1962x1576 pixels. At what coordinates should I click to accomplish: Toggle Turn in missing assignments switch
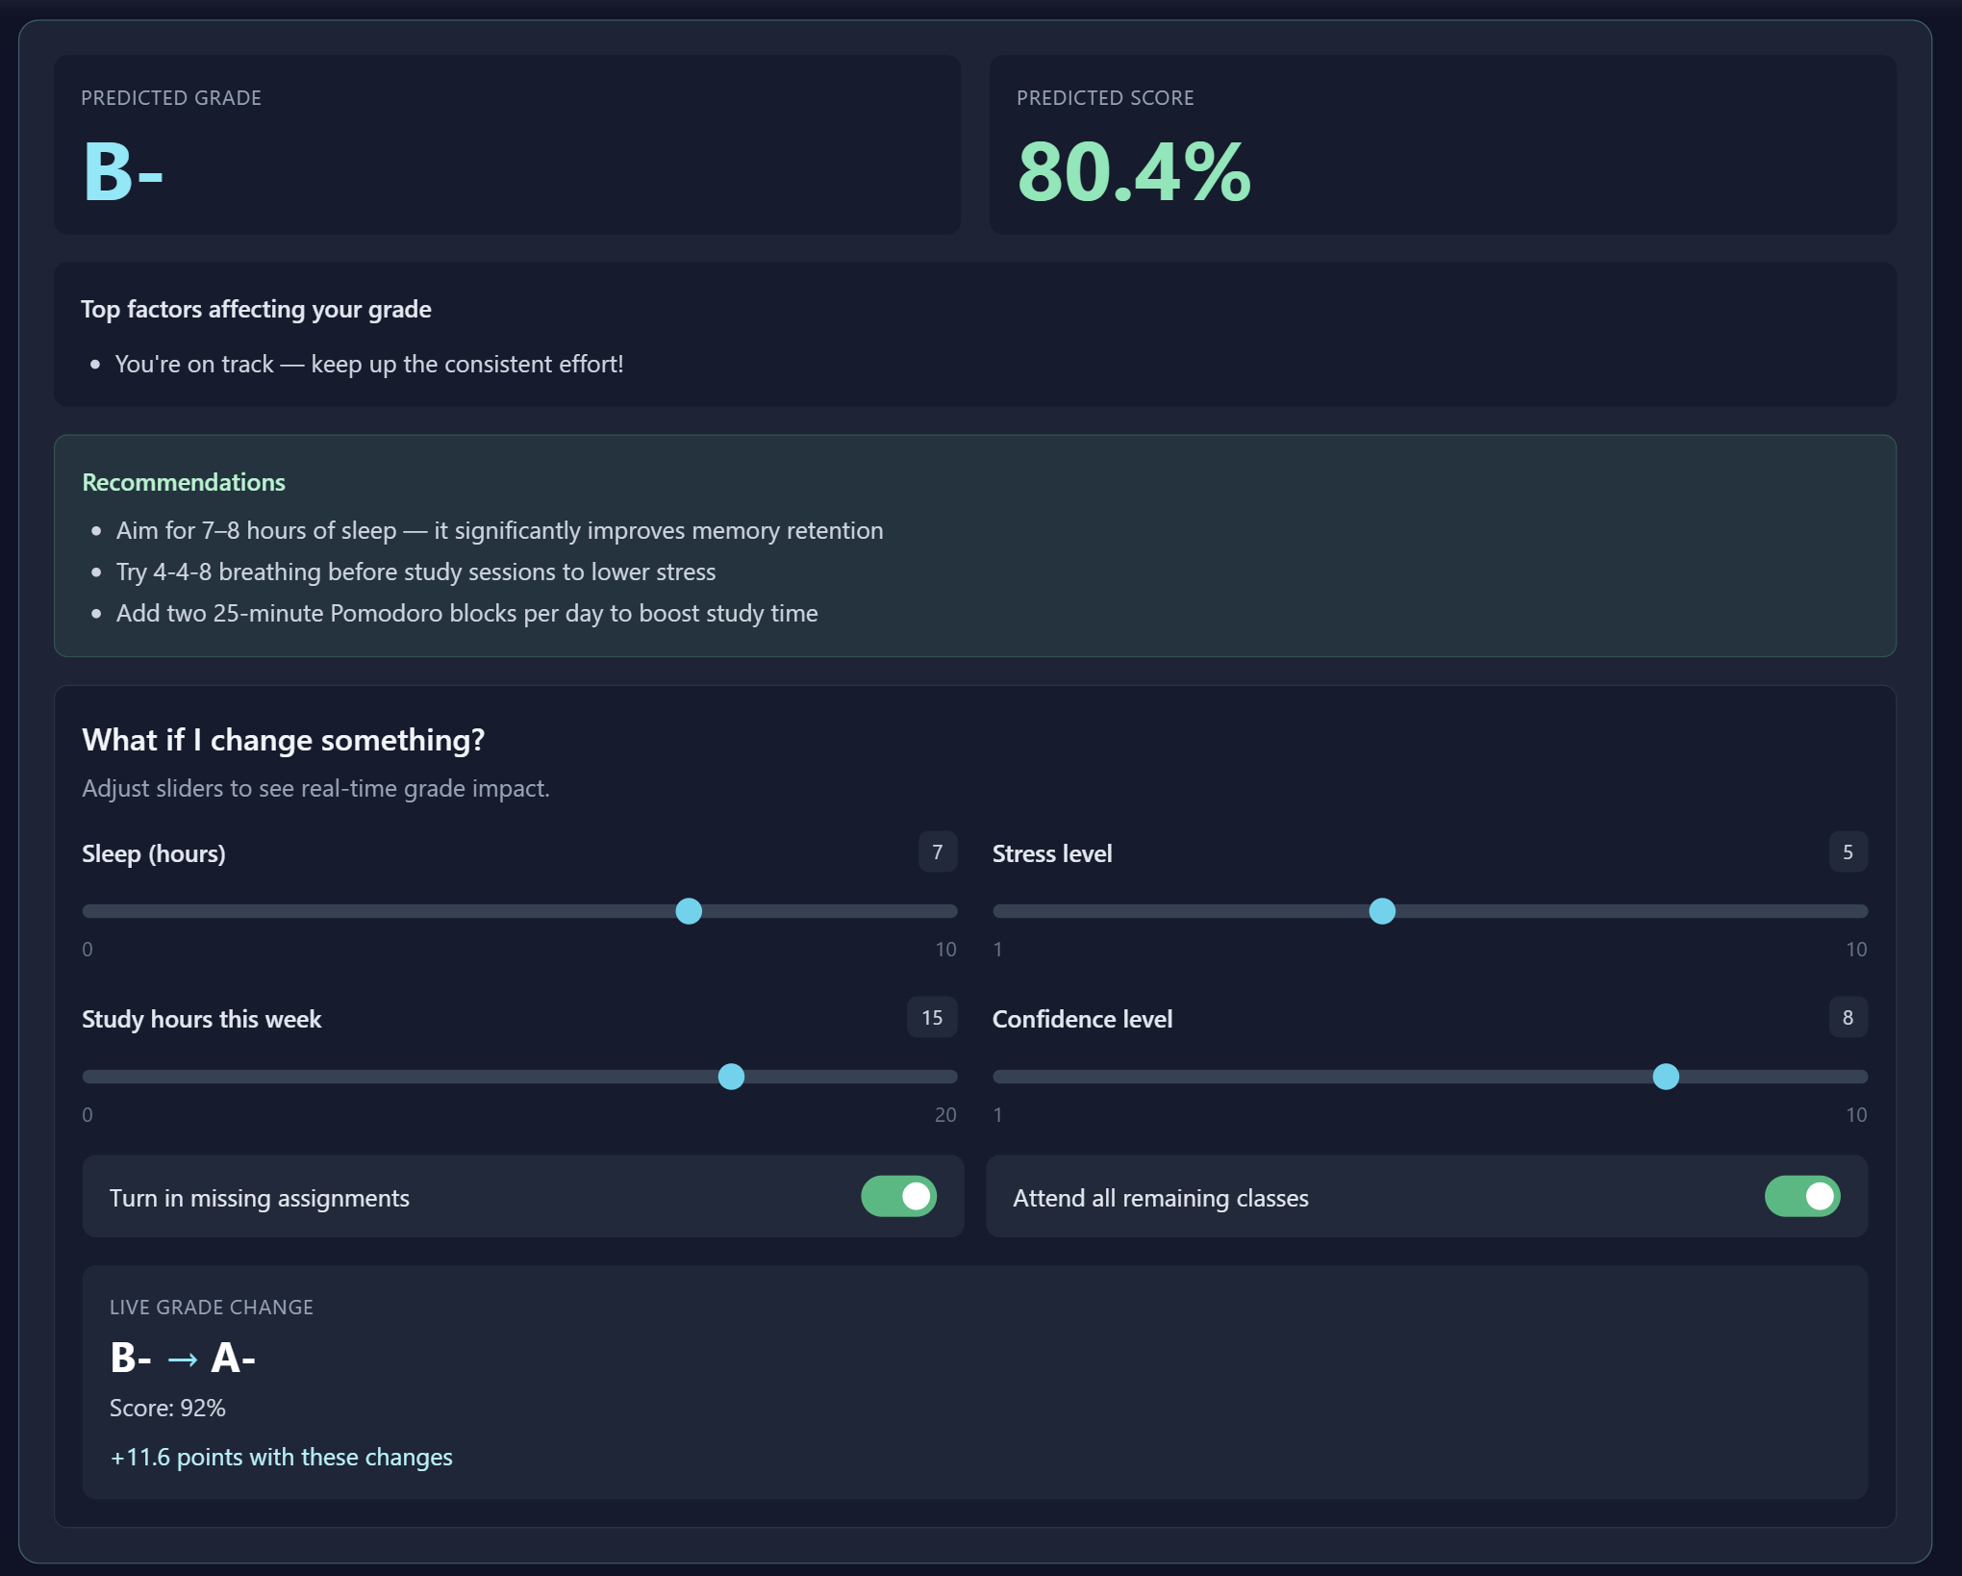pyautogui.click(x=898, y=1196)
